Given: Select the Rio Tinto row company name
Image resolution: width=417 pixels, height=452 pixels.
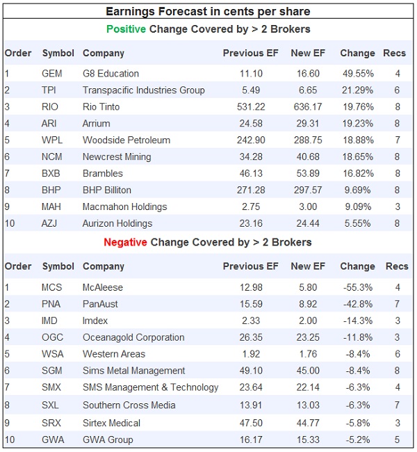Looking at the screenshot, I should [x=101, y=106].
